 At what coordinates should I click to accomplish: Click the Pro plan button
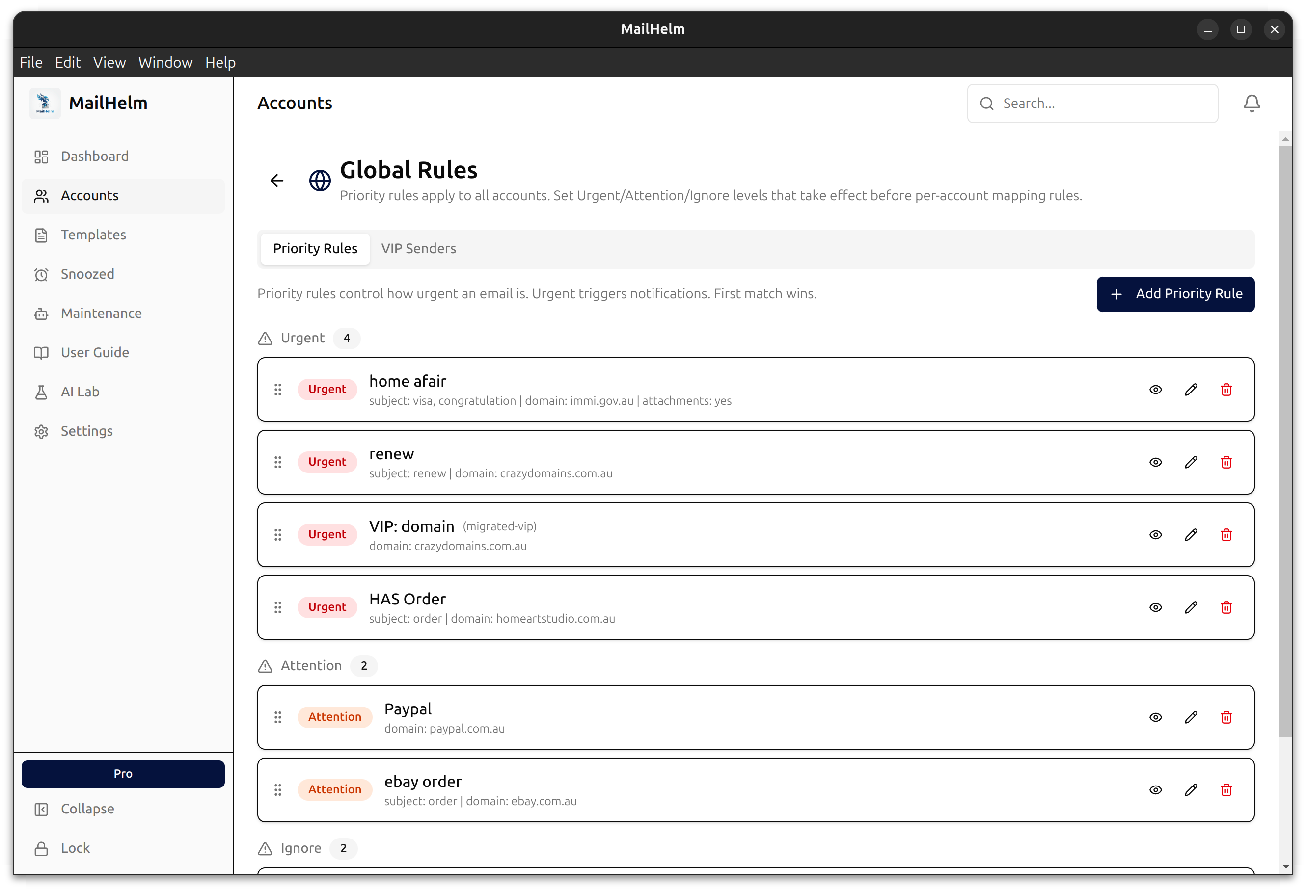123,774
